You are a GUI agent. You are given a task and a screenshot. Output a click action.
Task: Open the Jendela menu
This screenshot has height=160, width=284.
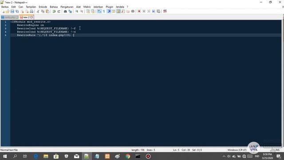point(120,7)
